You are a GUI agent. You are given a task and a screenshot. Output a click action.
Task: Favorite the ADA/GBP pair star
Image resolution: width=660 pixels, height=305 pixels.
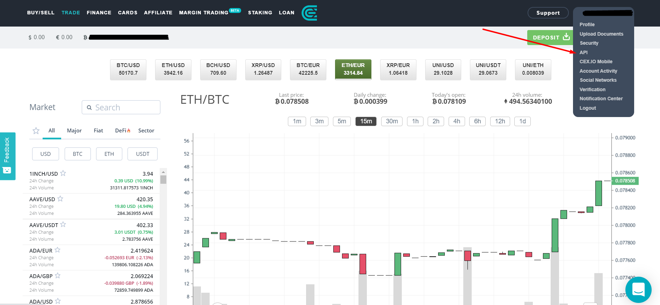tap(58, 276)
